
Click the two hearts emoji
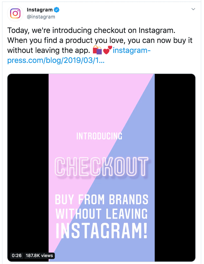(x=107, y=50)
